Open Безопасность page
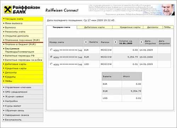Viewport: 177px width, 128px height. [x=23, y=120]
